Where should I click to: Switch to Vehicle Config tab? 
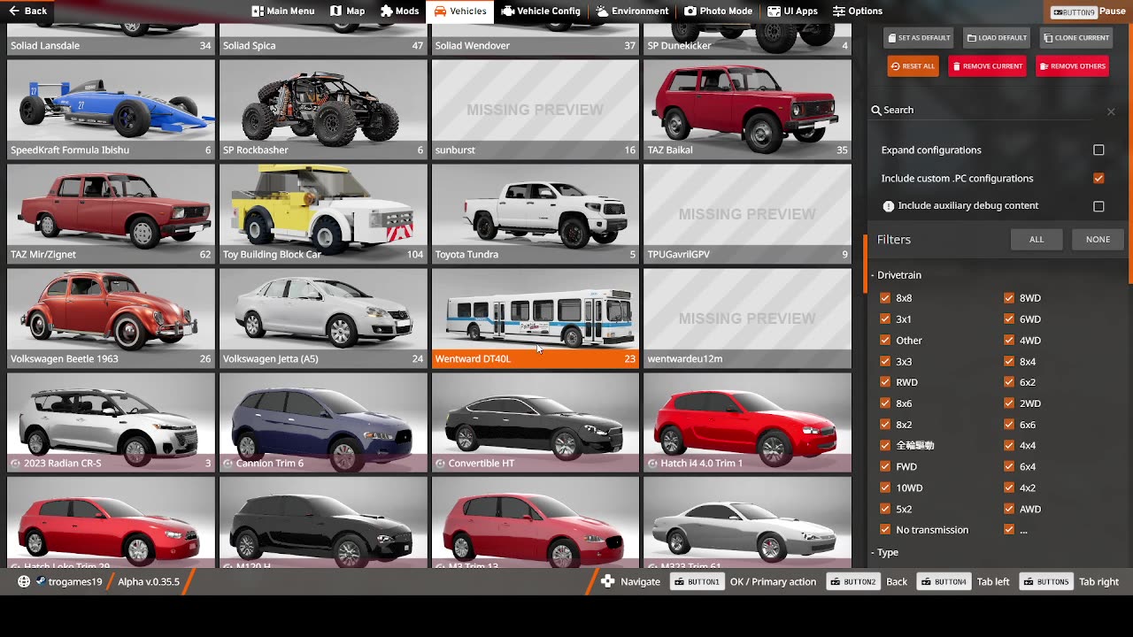pos(540,12)
